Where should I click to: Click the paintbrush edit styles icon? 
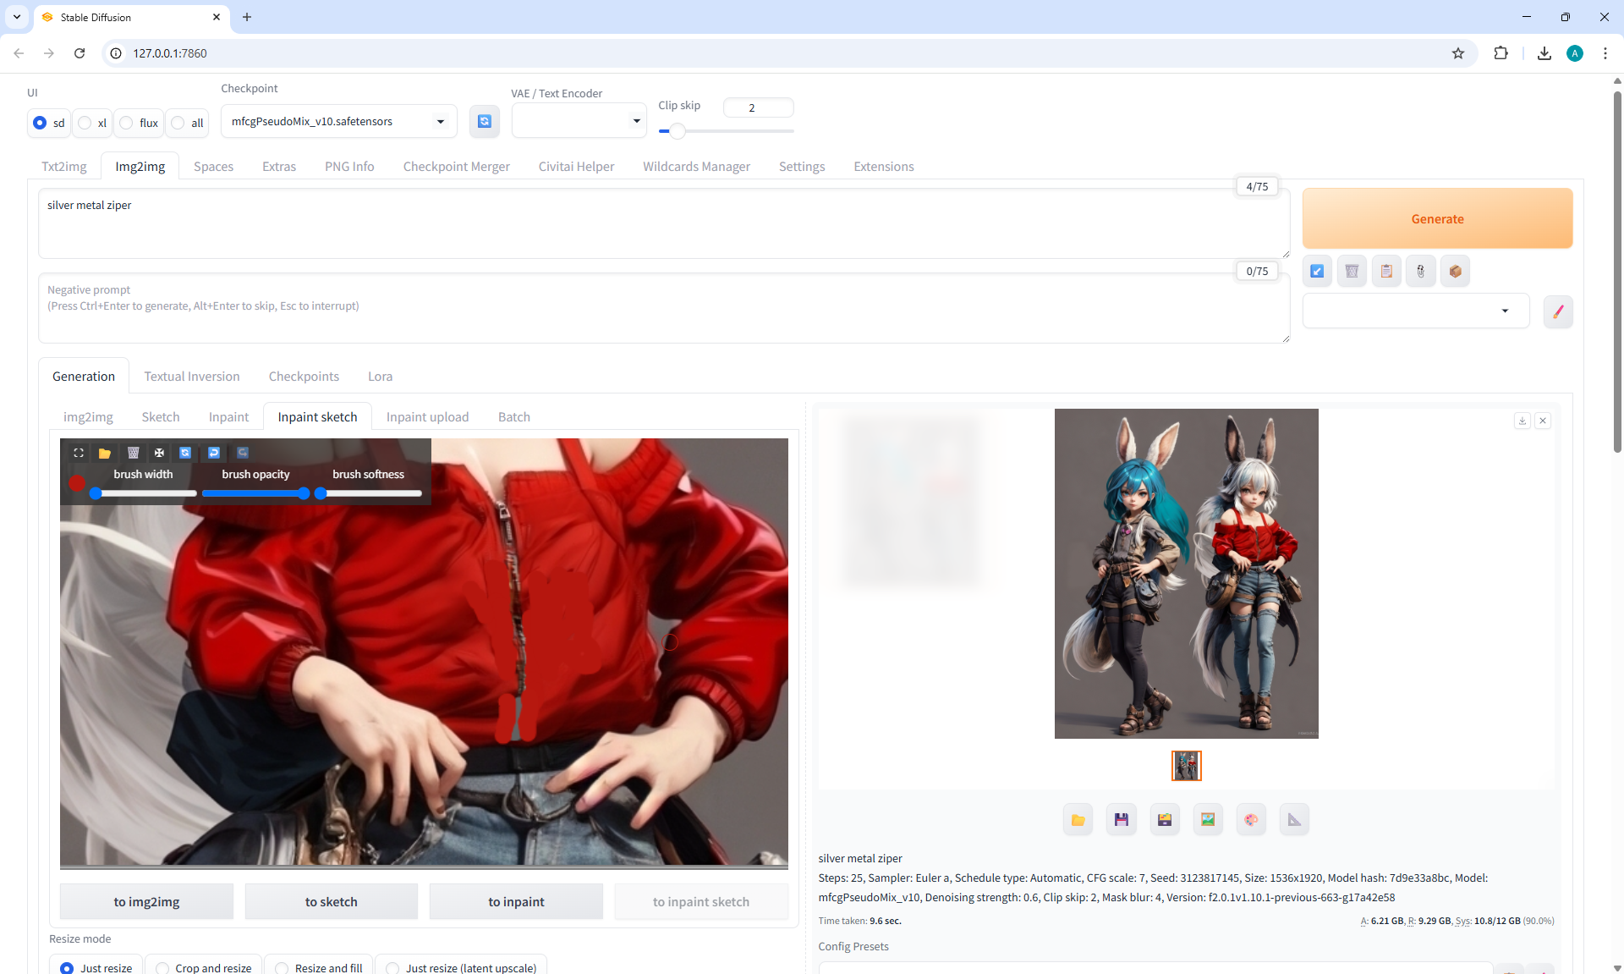[1558, 311]
